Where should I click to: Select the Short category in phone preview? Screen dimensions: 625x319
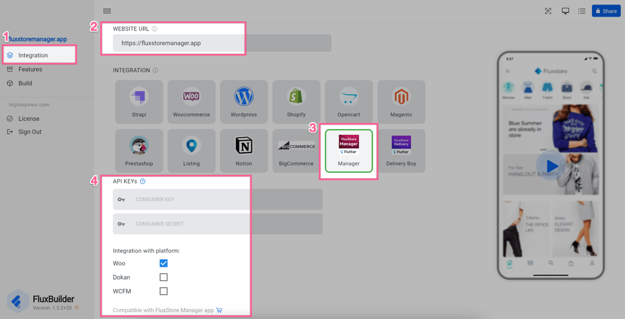[567, 90]
